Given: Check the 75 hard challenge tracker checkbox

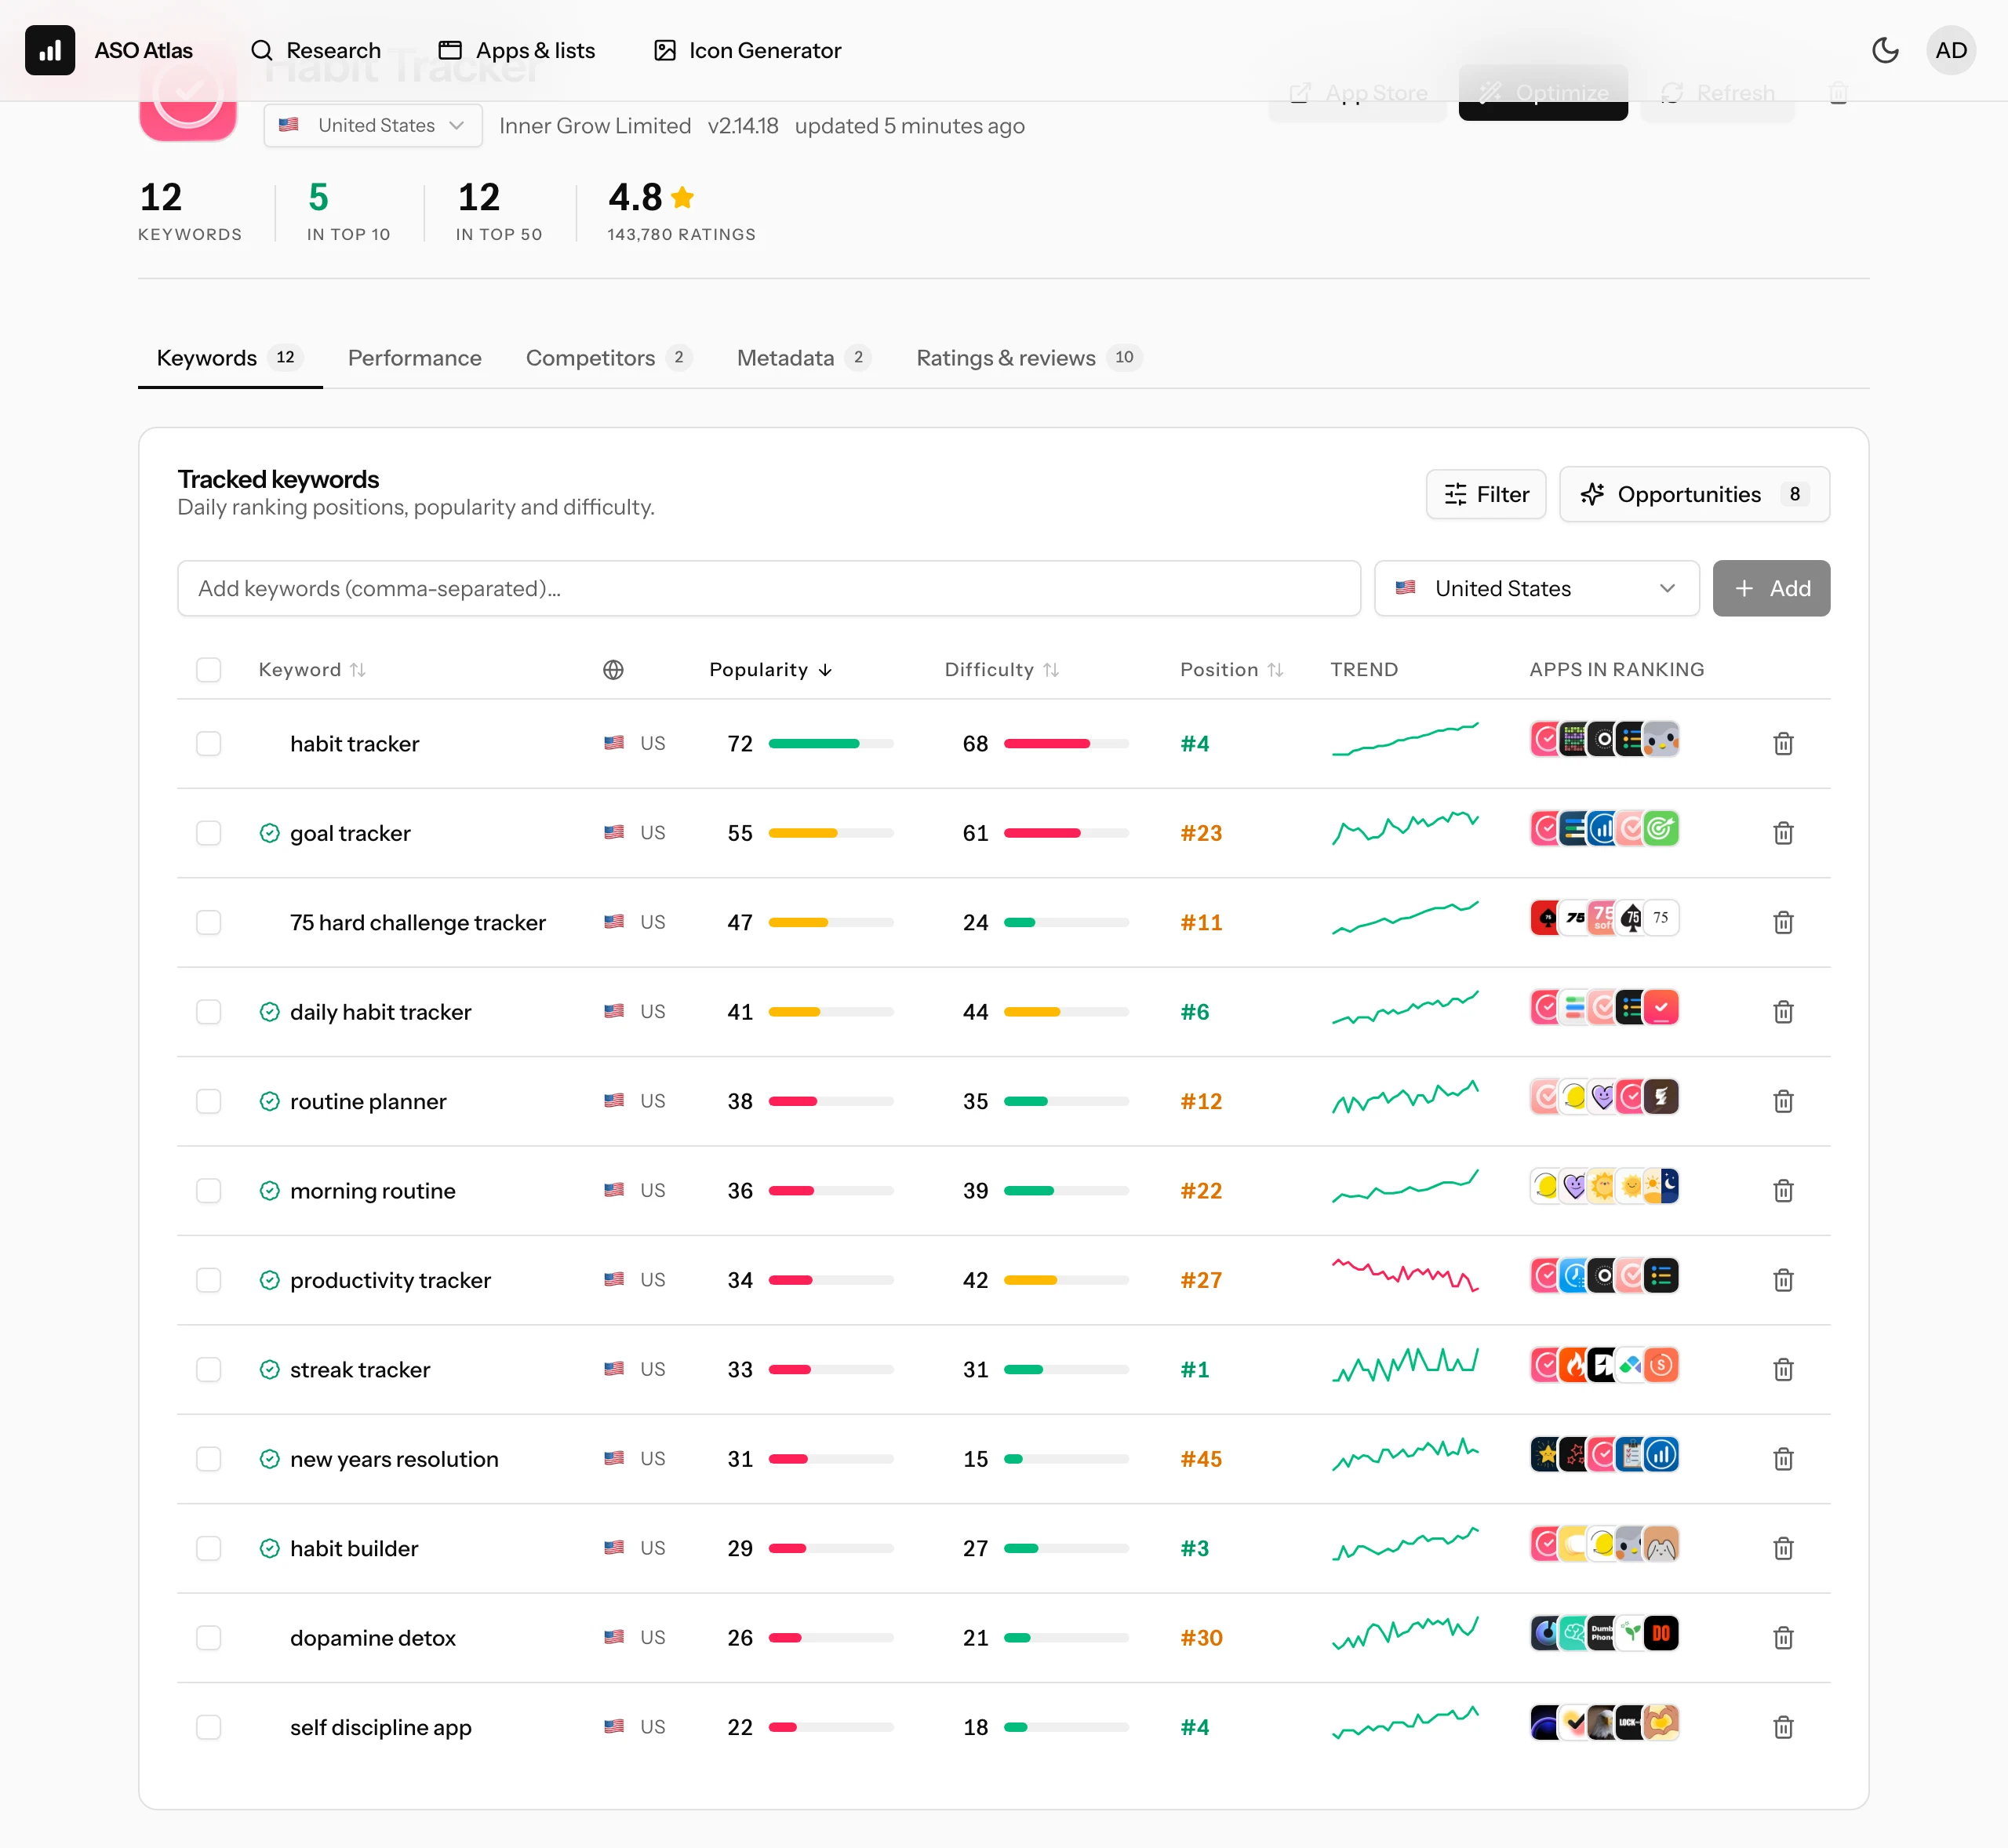Looking at the screenshot, I should (x=208, y=923).
